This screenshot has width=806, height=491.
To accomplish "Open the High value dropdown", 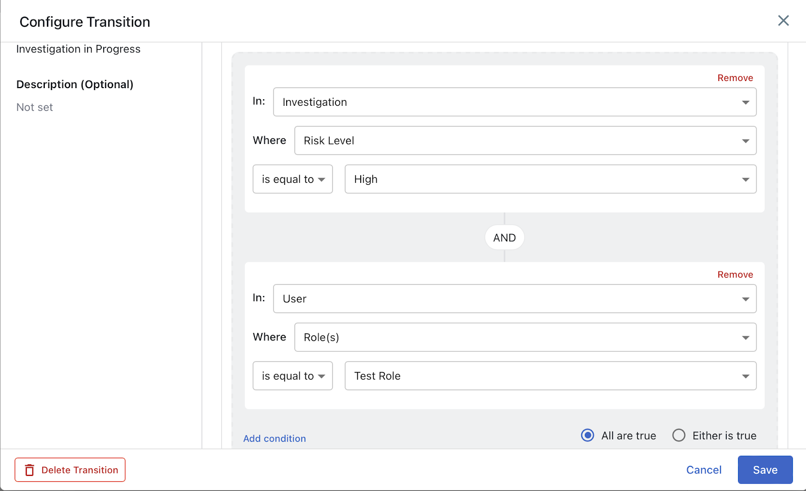I will (550, 179).
